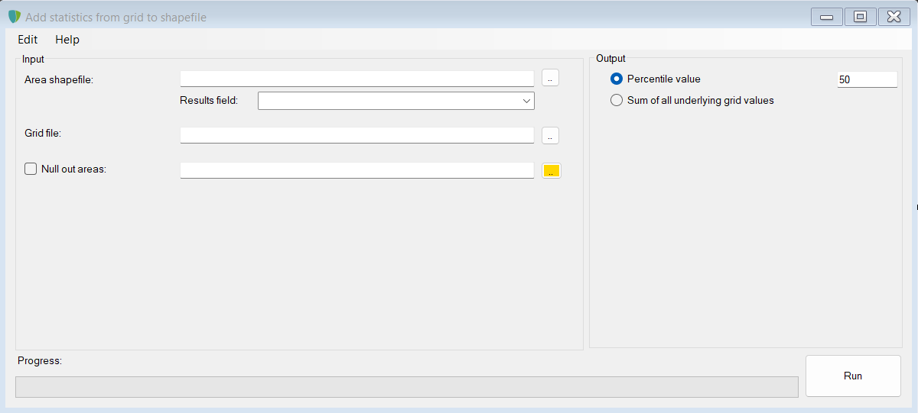Select the Percentile value option
The height and width of the screenshot is (413, 918).
(x=617, y=79)
